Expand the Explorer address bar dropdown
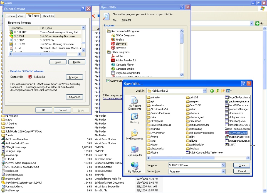This screenshot has width=267, height=193. tap(251, 24)
